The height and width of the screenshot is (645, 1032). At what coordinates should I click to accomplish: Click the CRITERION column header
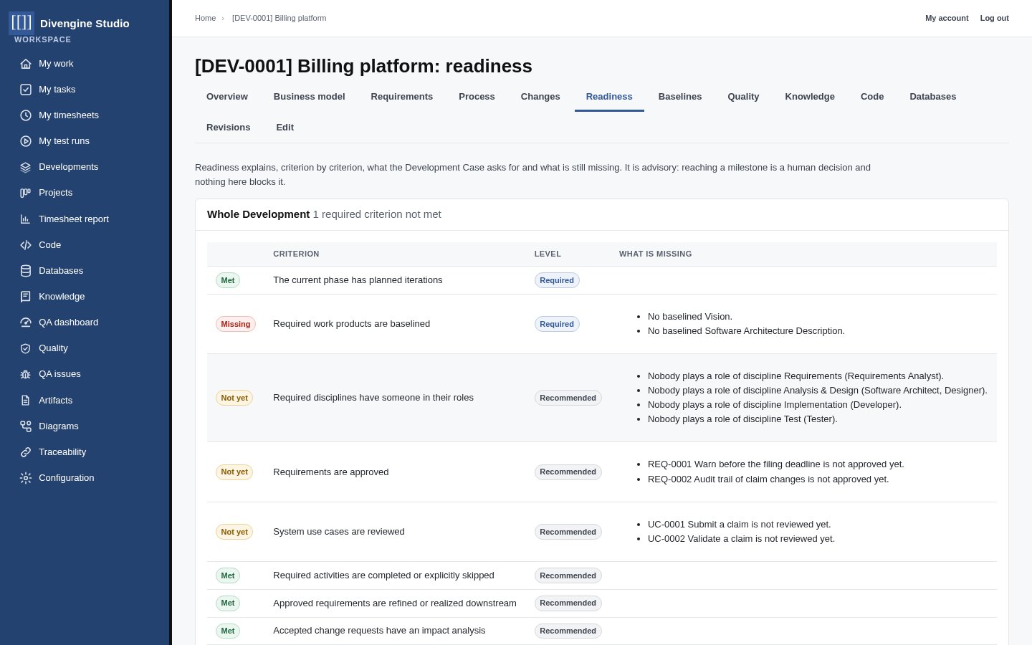(296, 254)
